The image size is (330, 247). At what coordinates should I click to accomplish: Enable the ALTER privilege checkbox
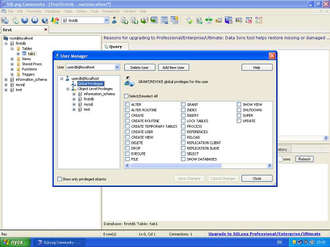[x=127, y=105]
